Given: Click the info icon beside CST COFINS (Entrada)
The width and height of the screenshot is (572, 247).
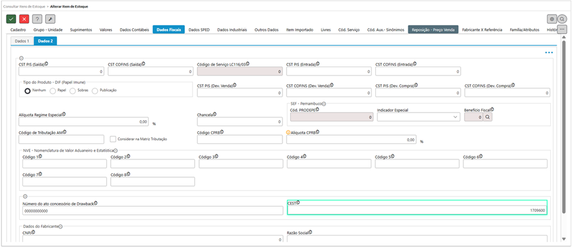Looking at the screenshot, I should click(415, 63).
